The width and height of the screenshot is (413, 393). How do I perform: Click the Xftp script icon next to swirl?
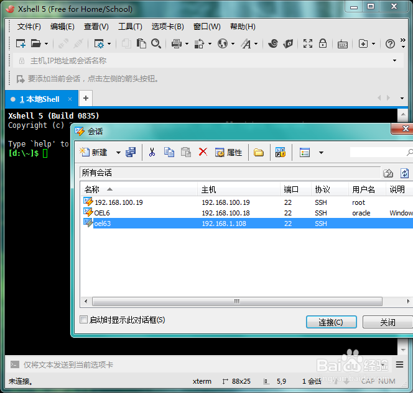click(288, 43)
